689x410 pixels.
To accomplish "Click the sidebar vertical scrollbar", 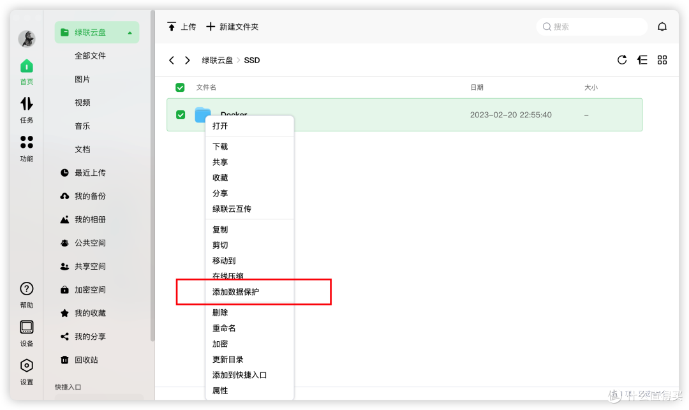I will 152,175.
